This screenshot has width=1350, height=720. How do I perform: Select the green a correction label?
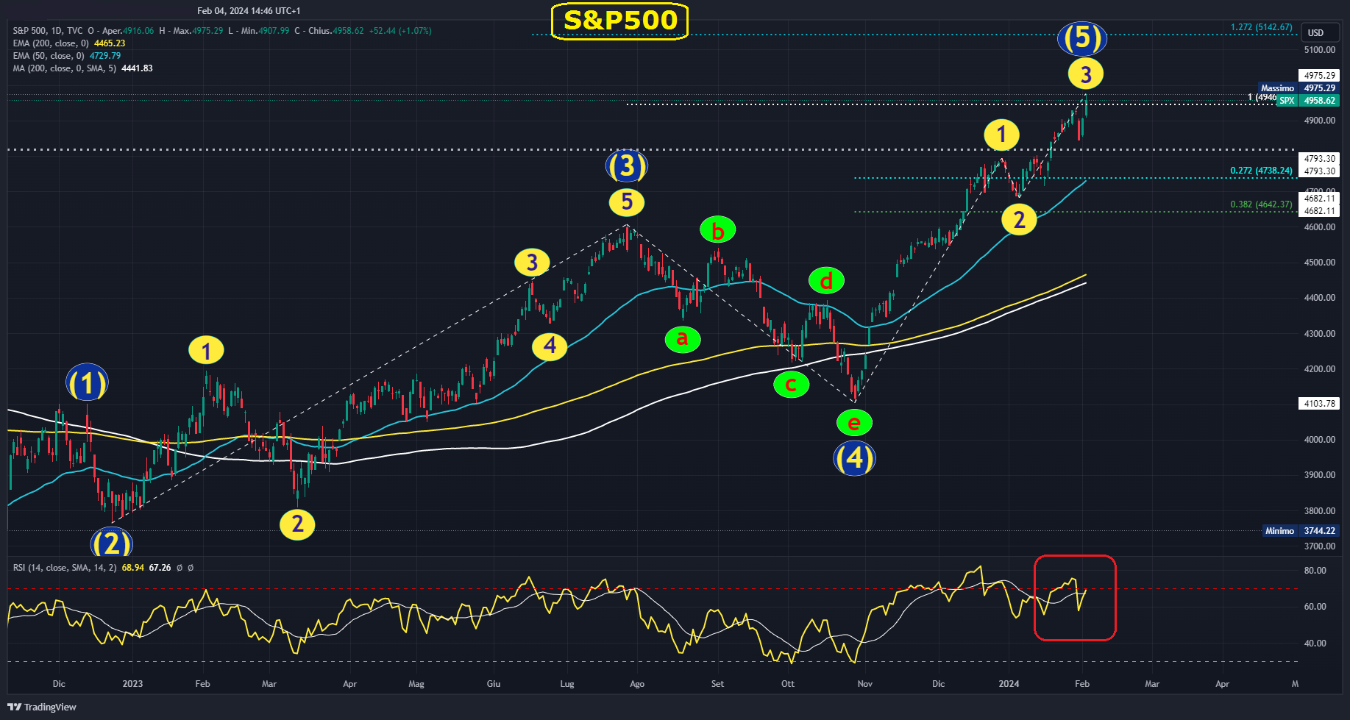coord(683,339)
